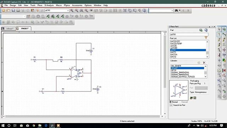Image resolution: width=227 pixels, height=128 pixels.
Task: Click the Part List down arrow
Action: click(207, 57)
